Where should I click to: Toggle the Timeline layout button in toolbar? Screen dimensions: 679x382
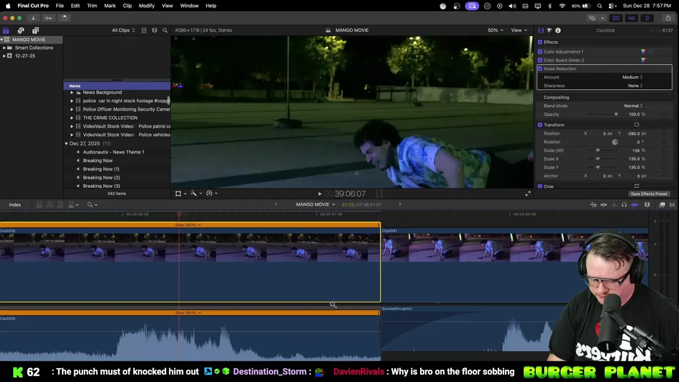coord(631,18)
